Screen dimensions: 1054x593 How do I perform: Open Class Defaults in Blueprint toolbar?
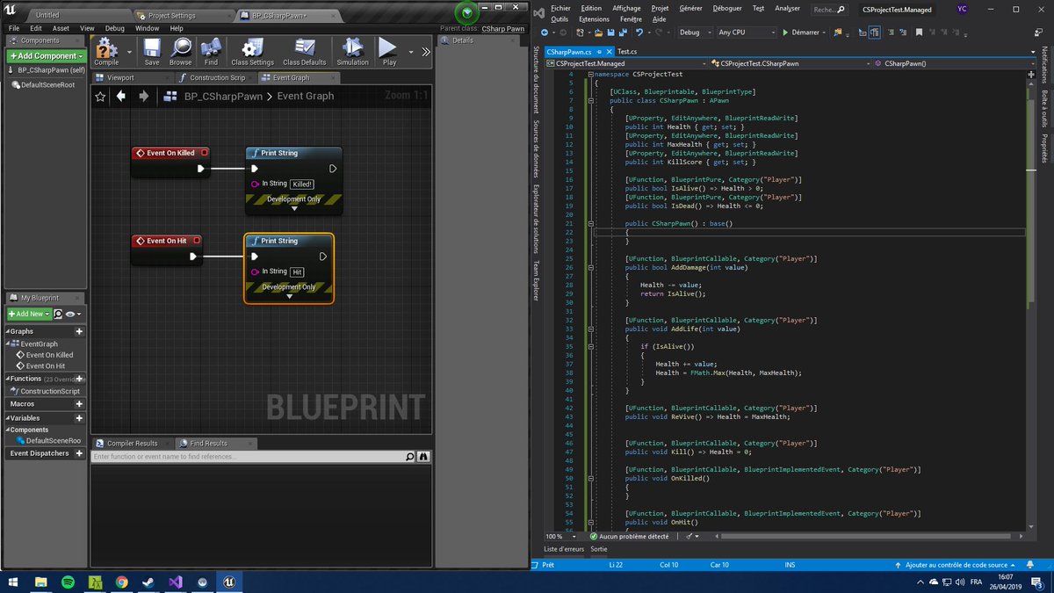[x=304, y=51]
